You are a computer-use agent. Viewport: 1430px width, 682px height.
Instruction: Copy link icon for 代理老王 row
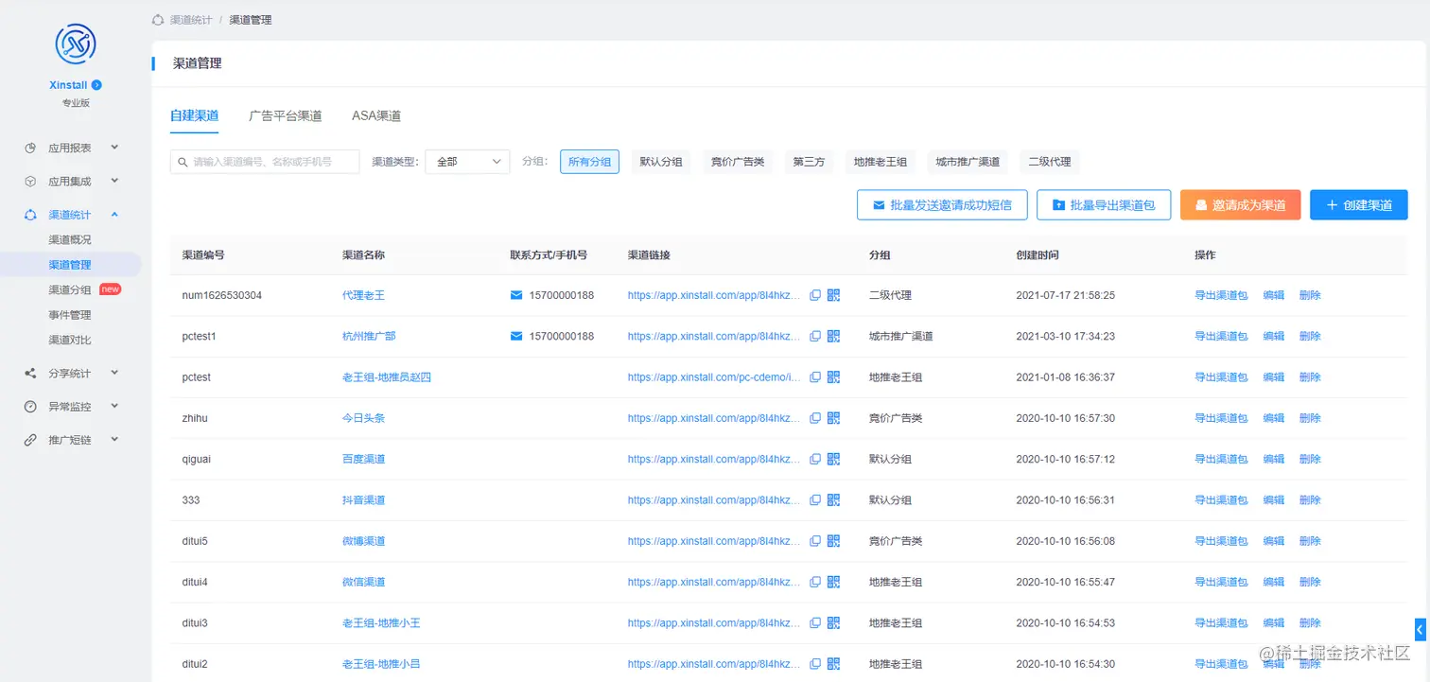[815, 295]
